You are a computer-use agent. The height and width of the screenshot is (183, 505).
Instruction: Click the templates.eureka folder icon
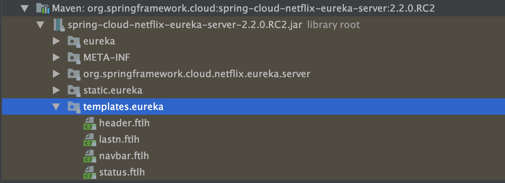[x=74, y=107]
